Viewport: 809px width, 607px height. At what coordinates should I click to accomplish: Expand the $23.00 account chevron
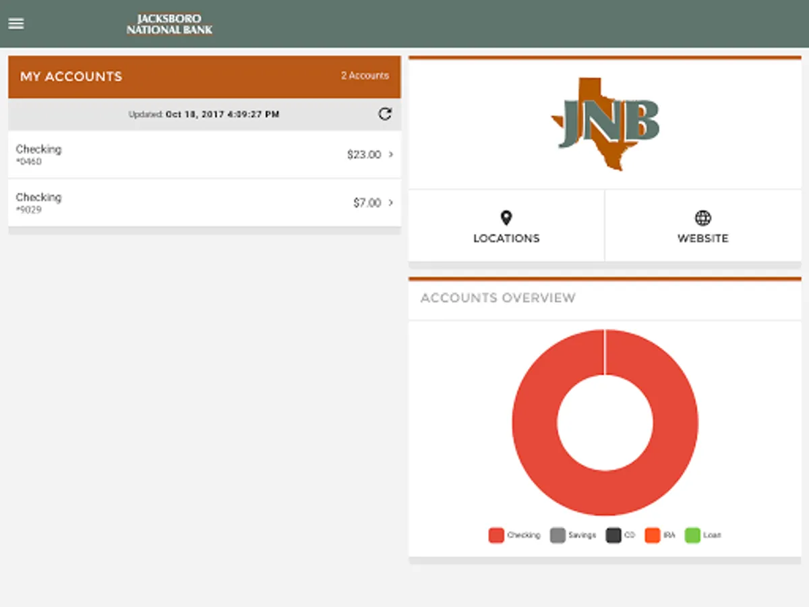click(391, 154)
